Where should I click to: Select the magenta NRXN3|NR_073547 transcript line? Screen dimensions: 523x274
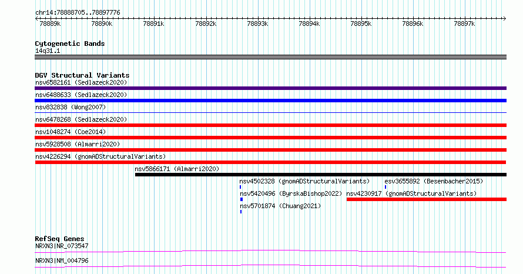(x=270, y=251)
